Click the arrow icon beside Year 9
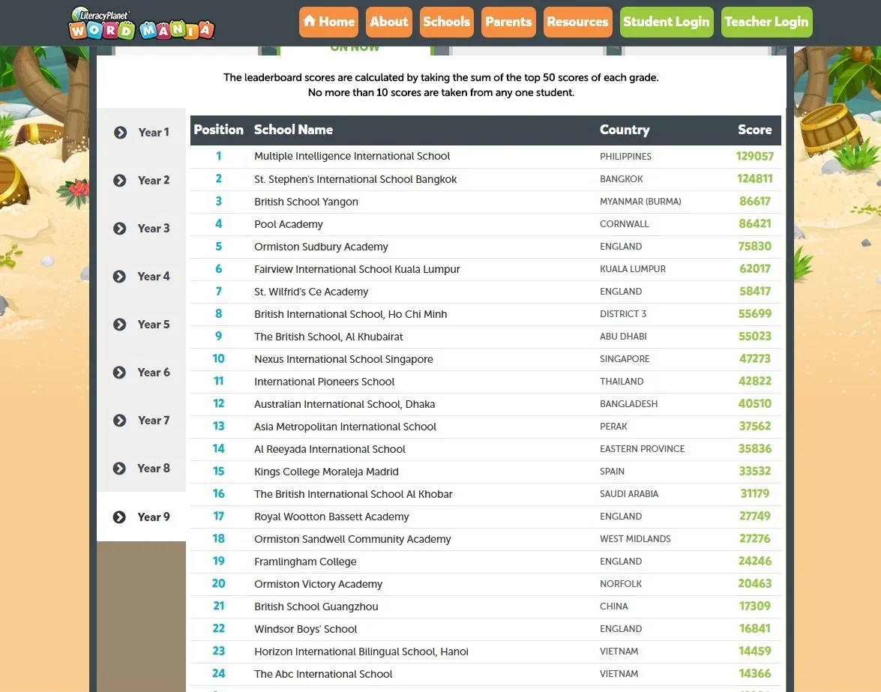This screenshot has width=881, height=692. click(x=120, y=517)
